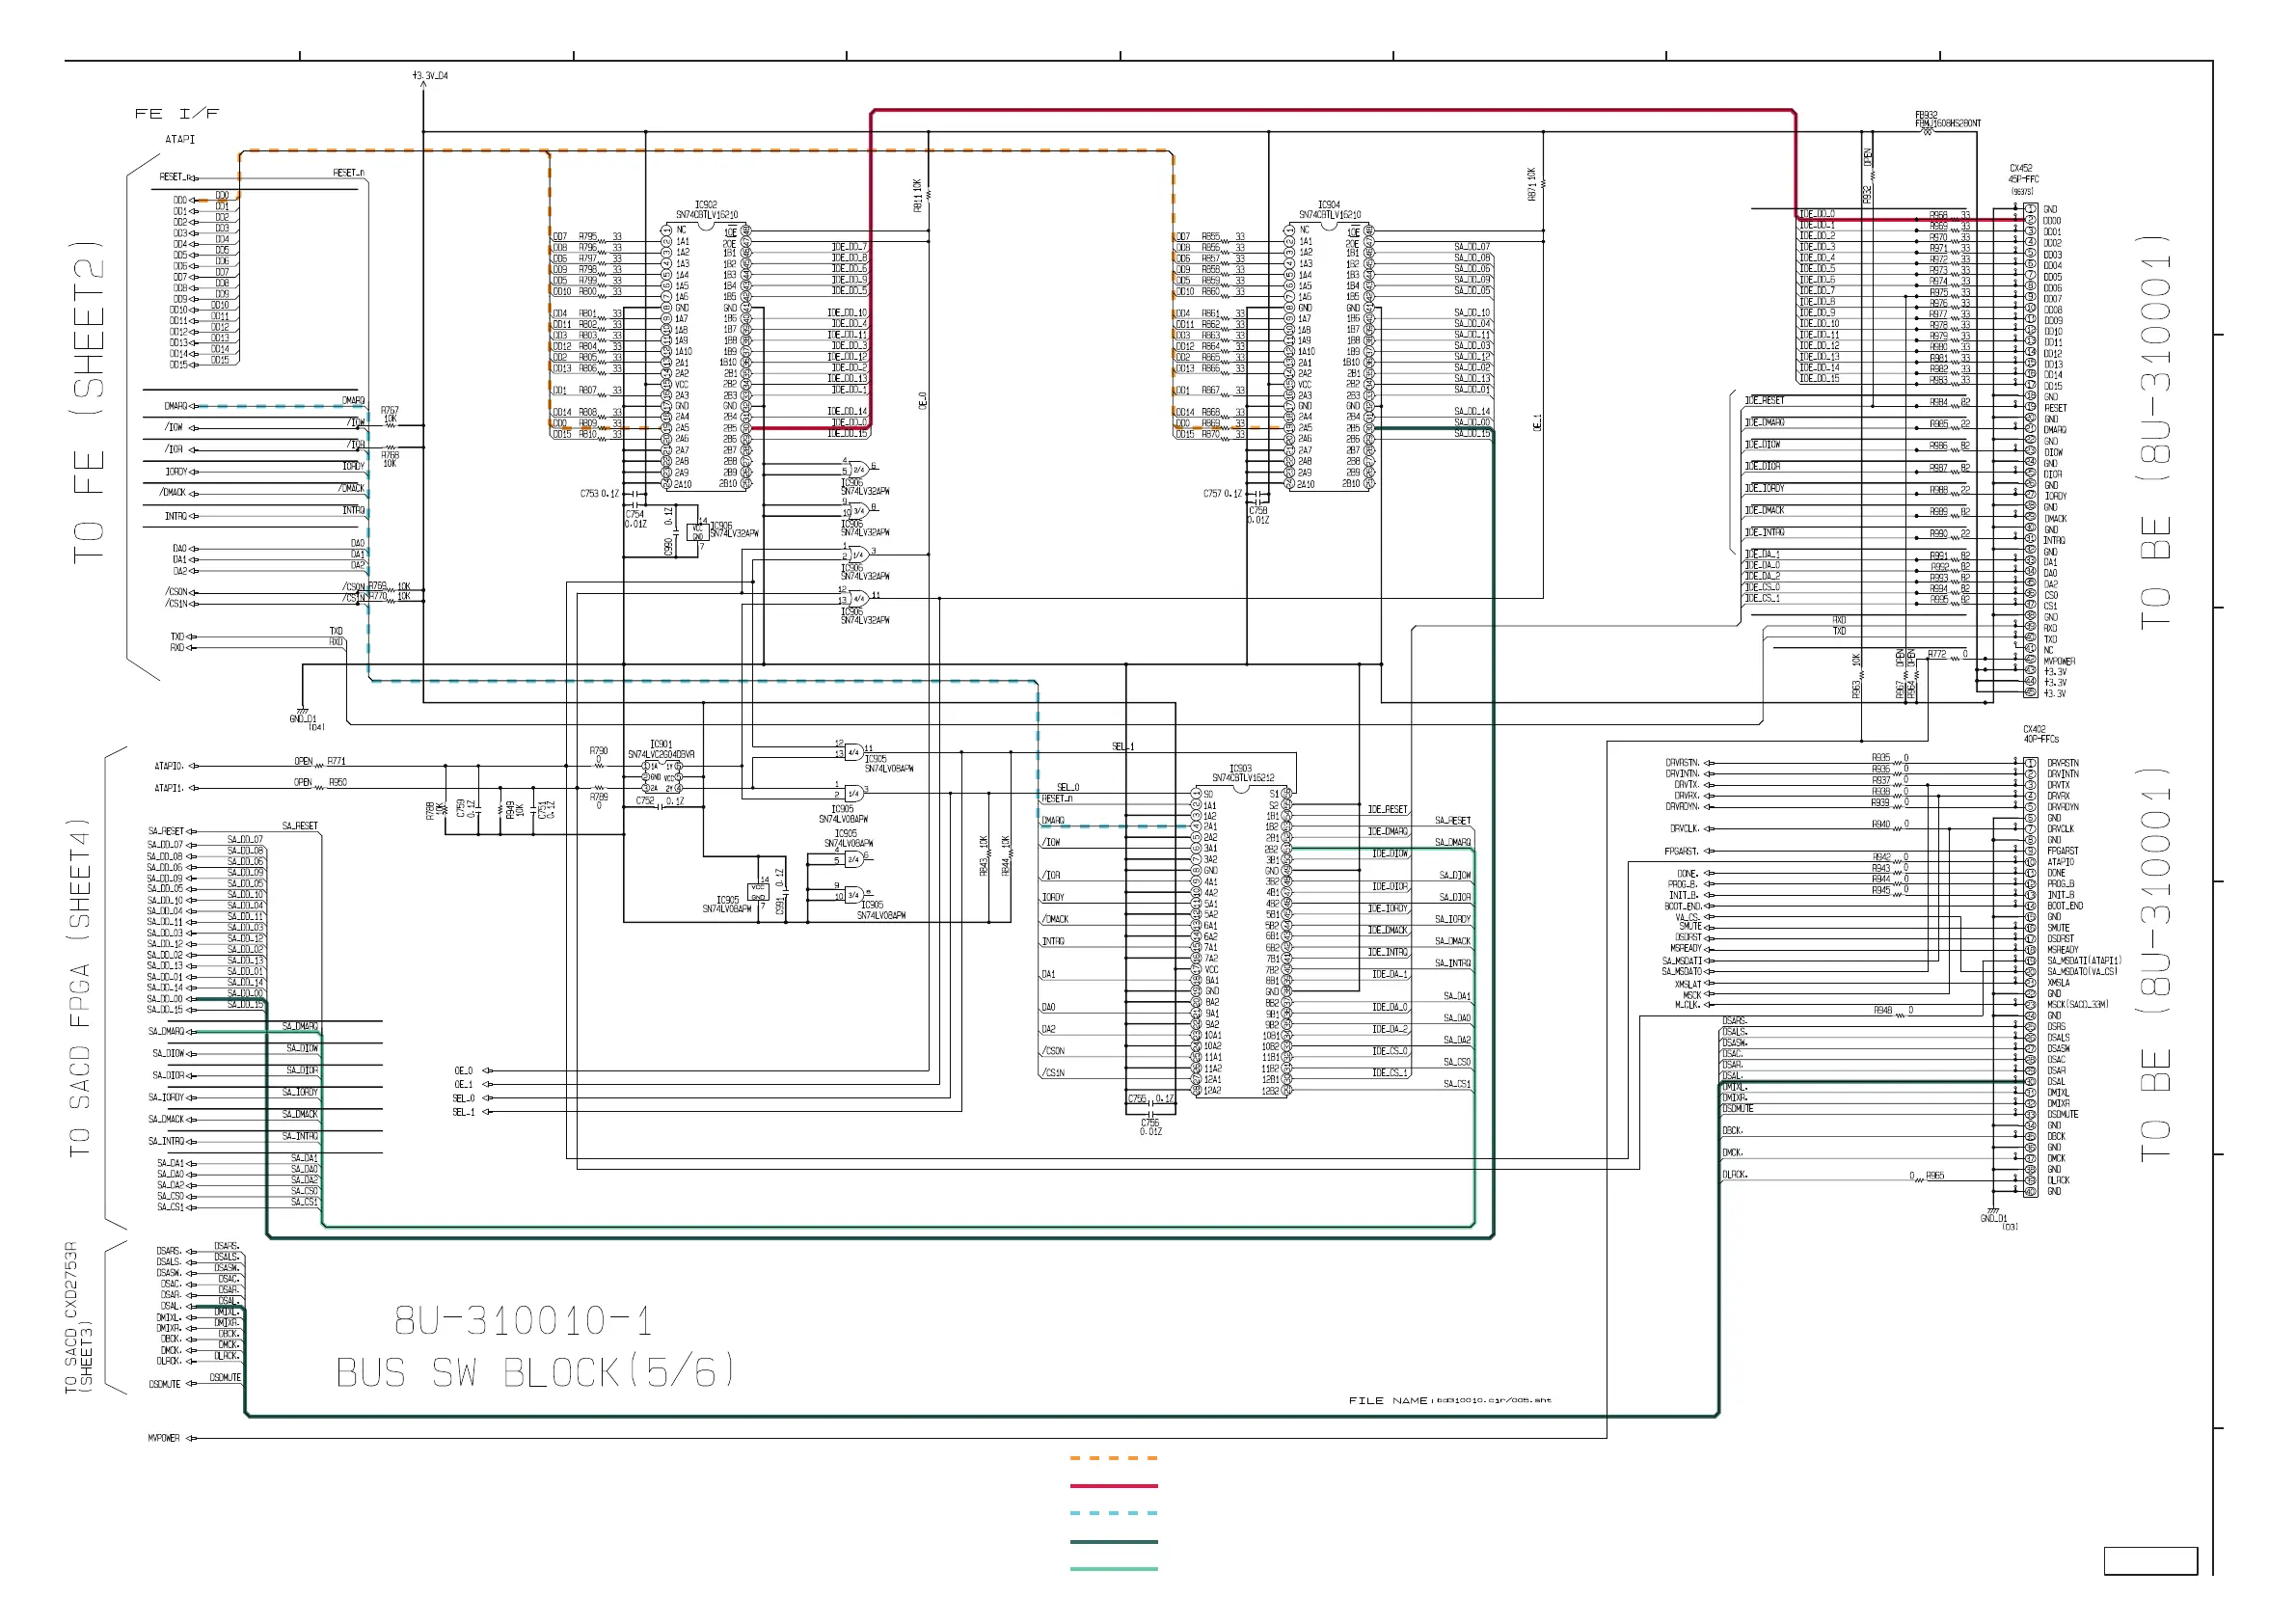Screen dimensions: 2296x1624
Task: Click the FILE NAME text near bottom
Action: 1388,1400
